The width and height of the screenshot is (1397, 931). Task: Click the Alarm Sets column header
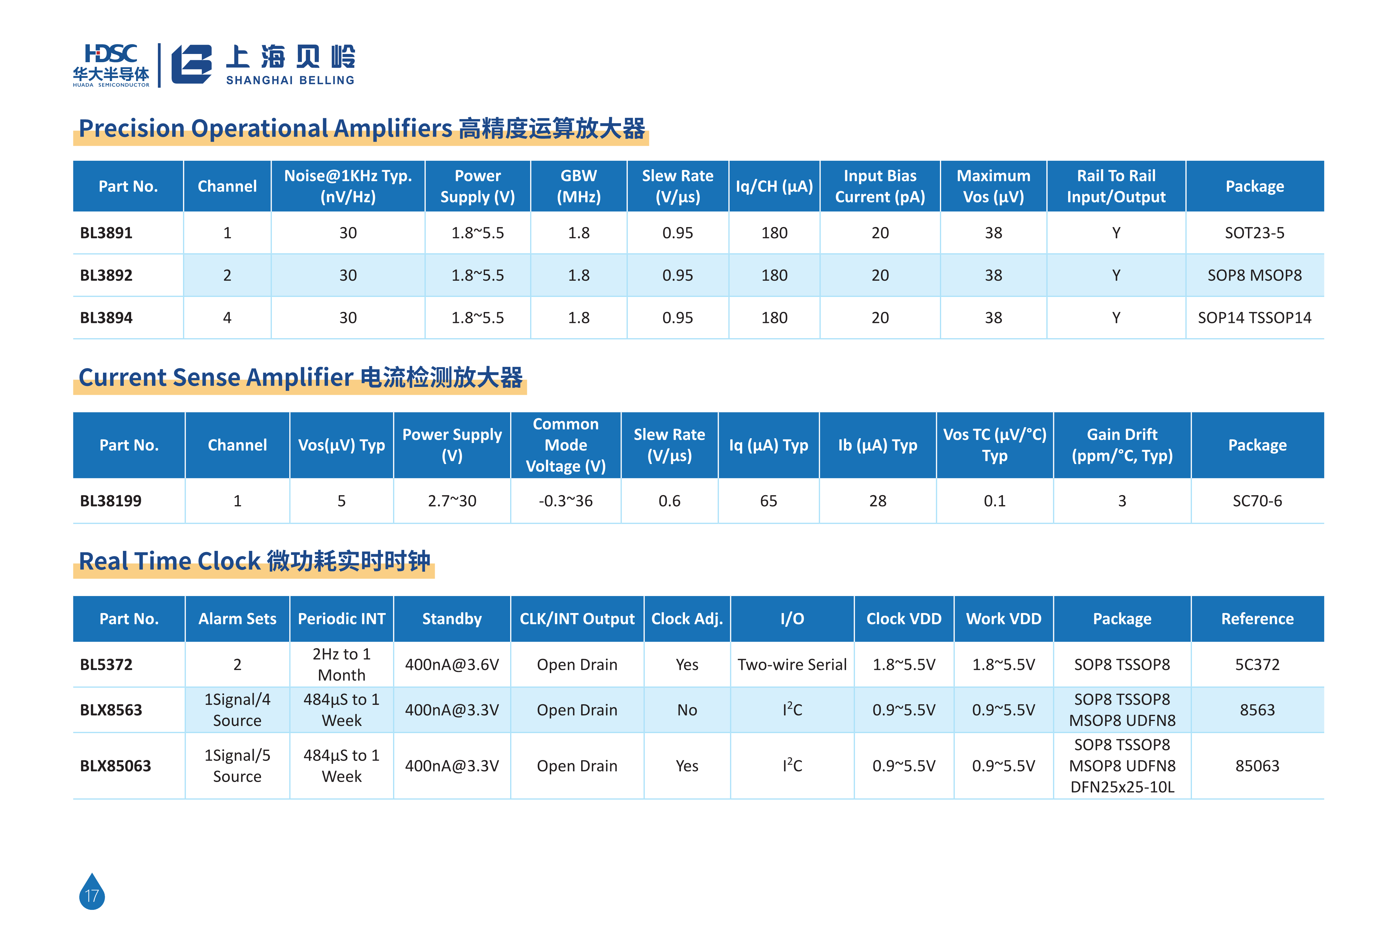click(238, 619)
